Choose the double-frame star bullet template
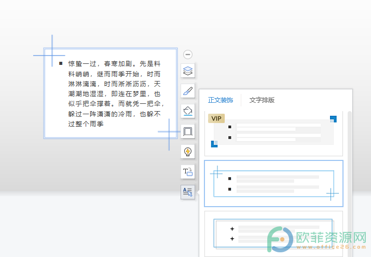This screenshot has width=371, height=257. click(274, 234)
